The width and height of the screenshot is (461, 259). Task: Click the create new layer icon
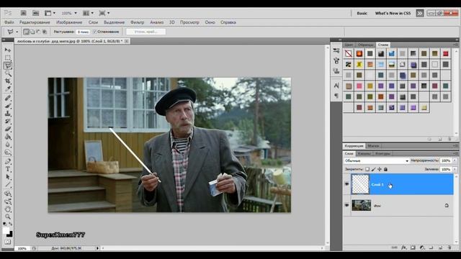pyautogui.click(x=440, y=247)
